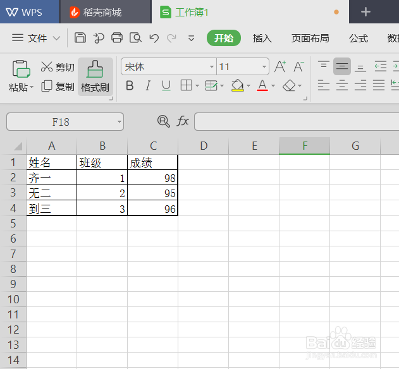Select cell containing 班级
The height and width of the screenshot is (369, 399).
click(102, 162)
